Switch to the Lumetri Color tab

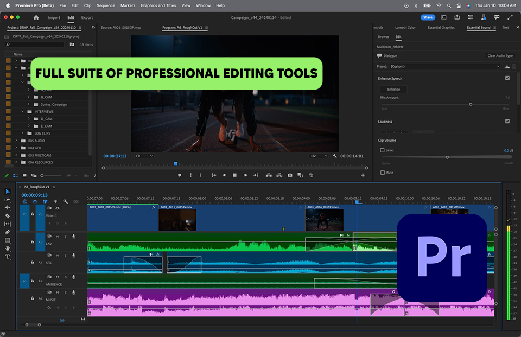coord(404,27)
